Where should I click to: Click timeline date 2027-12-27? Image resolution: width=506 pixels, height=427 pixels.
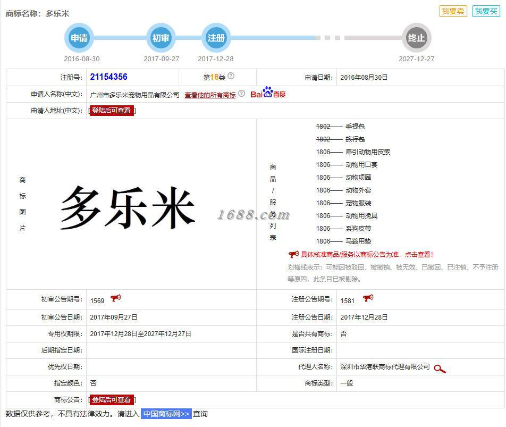(416, 58)
